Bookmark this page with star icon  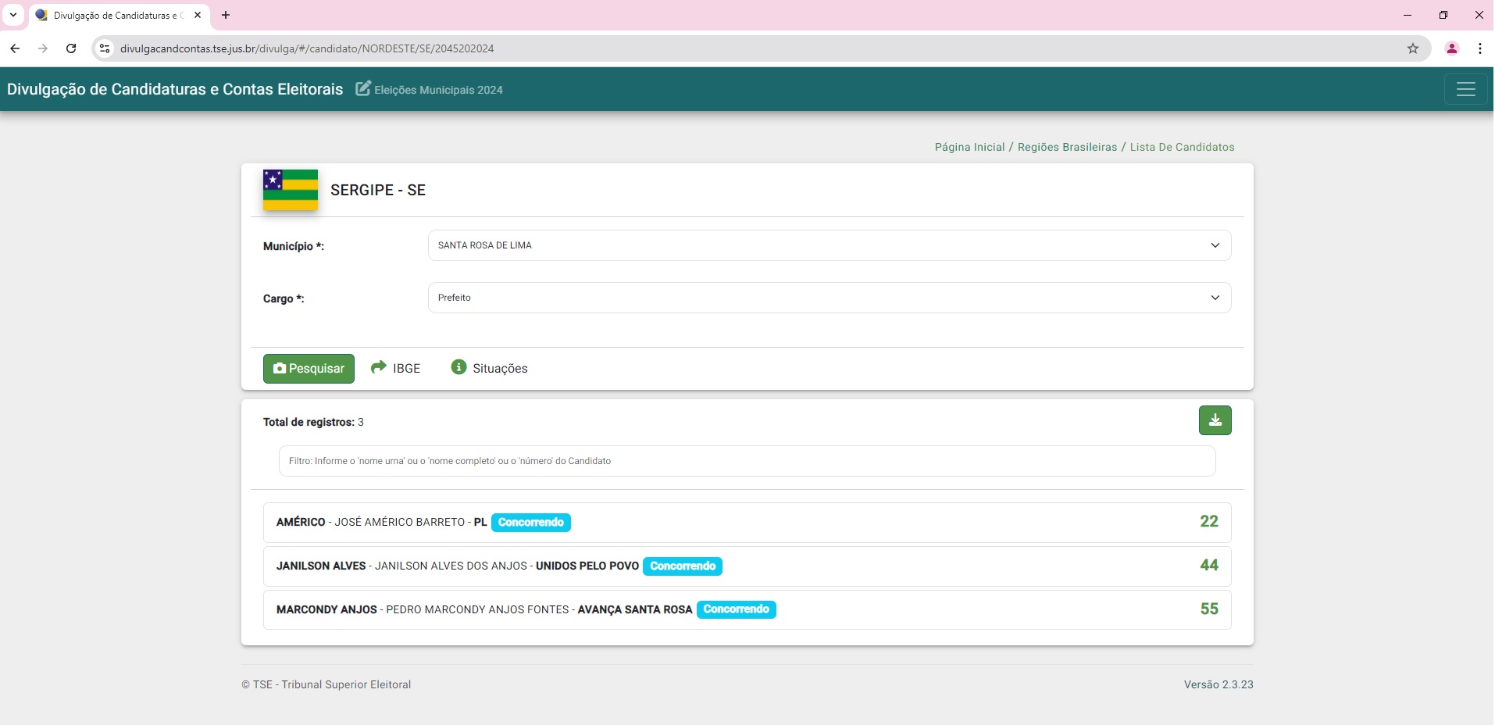(x=1413, y=48)
